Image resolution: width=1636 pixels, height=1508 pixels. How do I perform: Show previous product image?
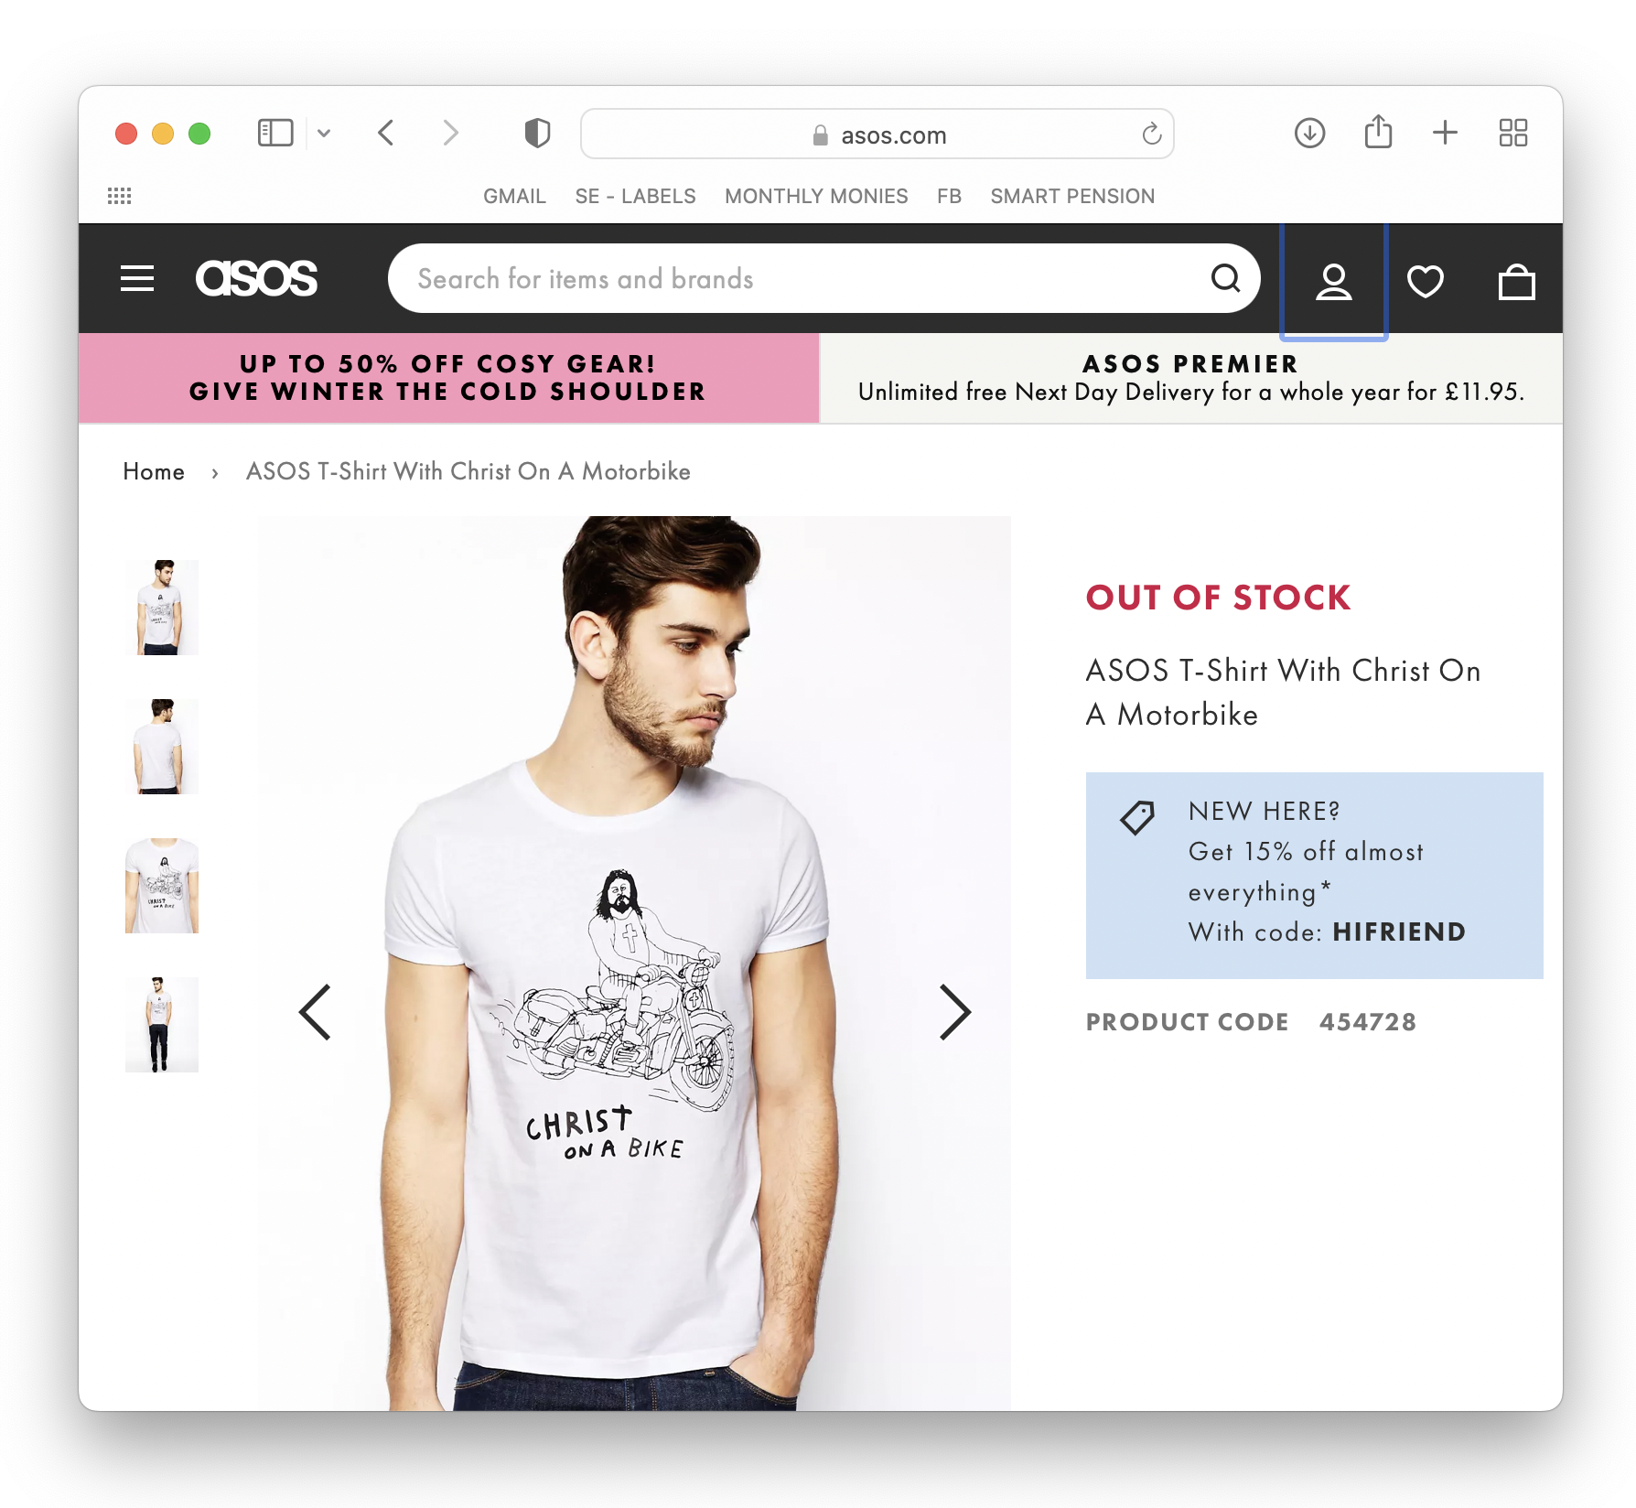(315, 1012)
